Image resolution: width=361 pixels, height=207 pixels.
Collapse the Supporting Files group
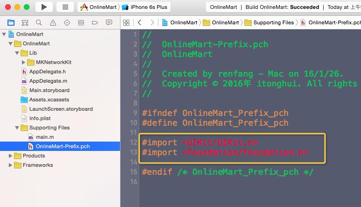17,128
